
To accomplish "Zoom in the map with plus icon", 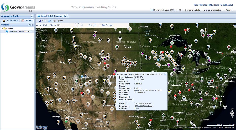I will 95,25.
